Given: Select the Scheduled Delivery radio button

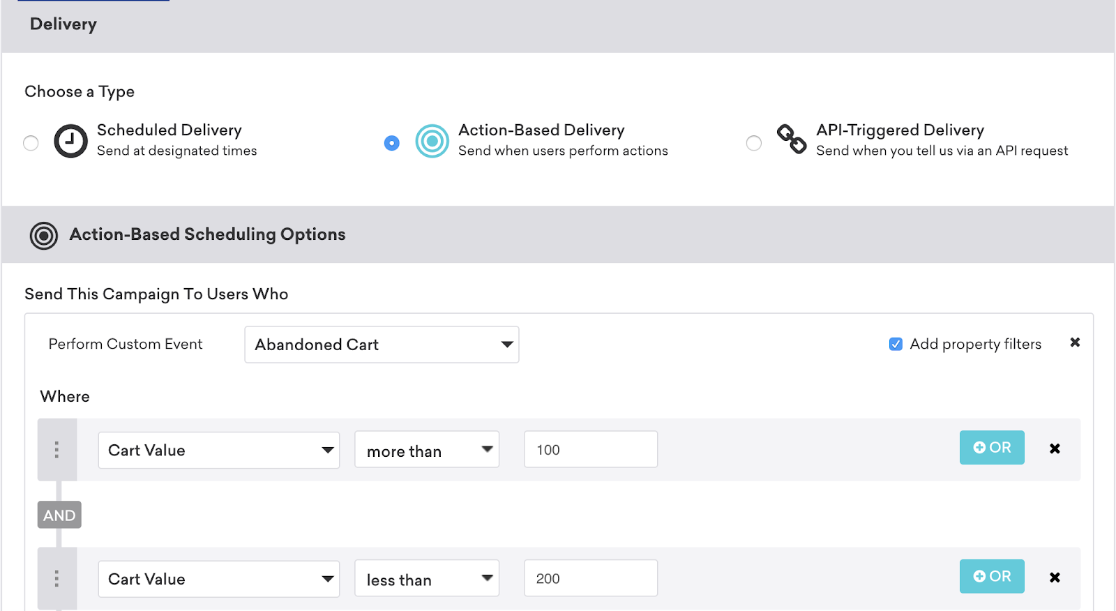Looking at the screenshot, I should pyautogui.click(x=31, y=143).
